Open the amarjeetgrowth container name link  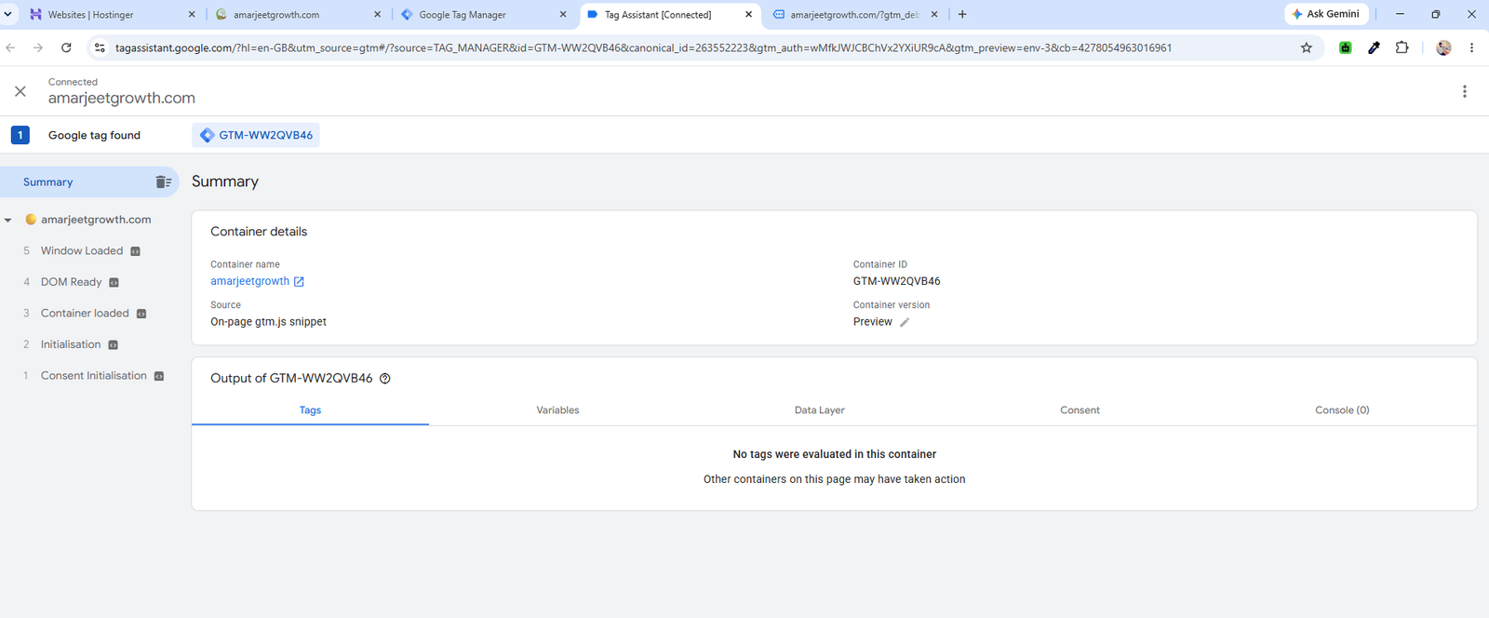(x=249, y=281)
